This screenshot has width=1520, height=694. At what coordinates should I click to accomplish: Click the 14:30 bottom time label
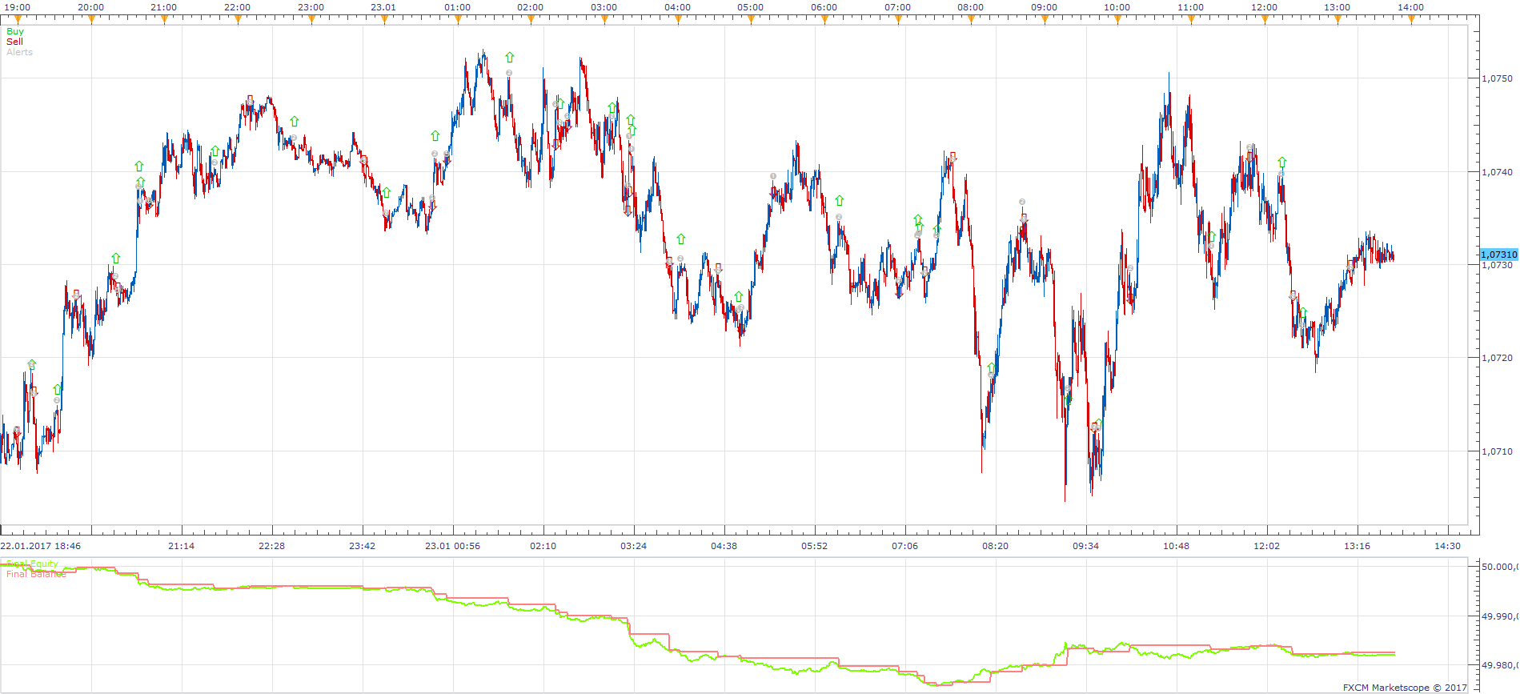(1448, 546)
